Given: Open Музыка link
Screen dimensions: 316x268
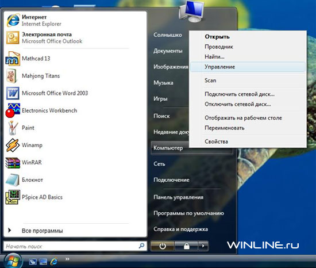Looking at the screenshot, I should tap(163, 83).
